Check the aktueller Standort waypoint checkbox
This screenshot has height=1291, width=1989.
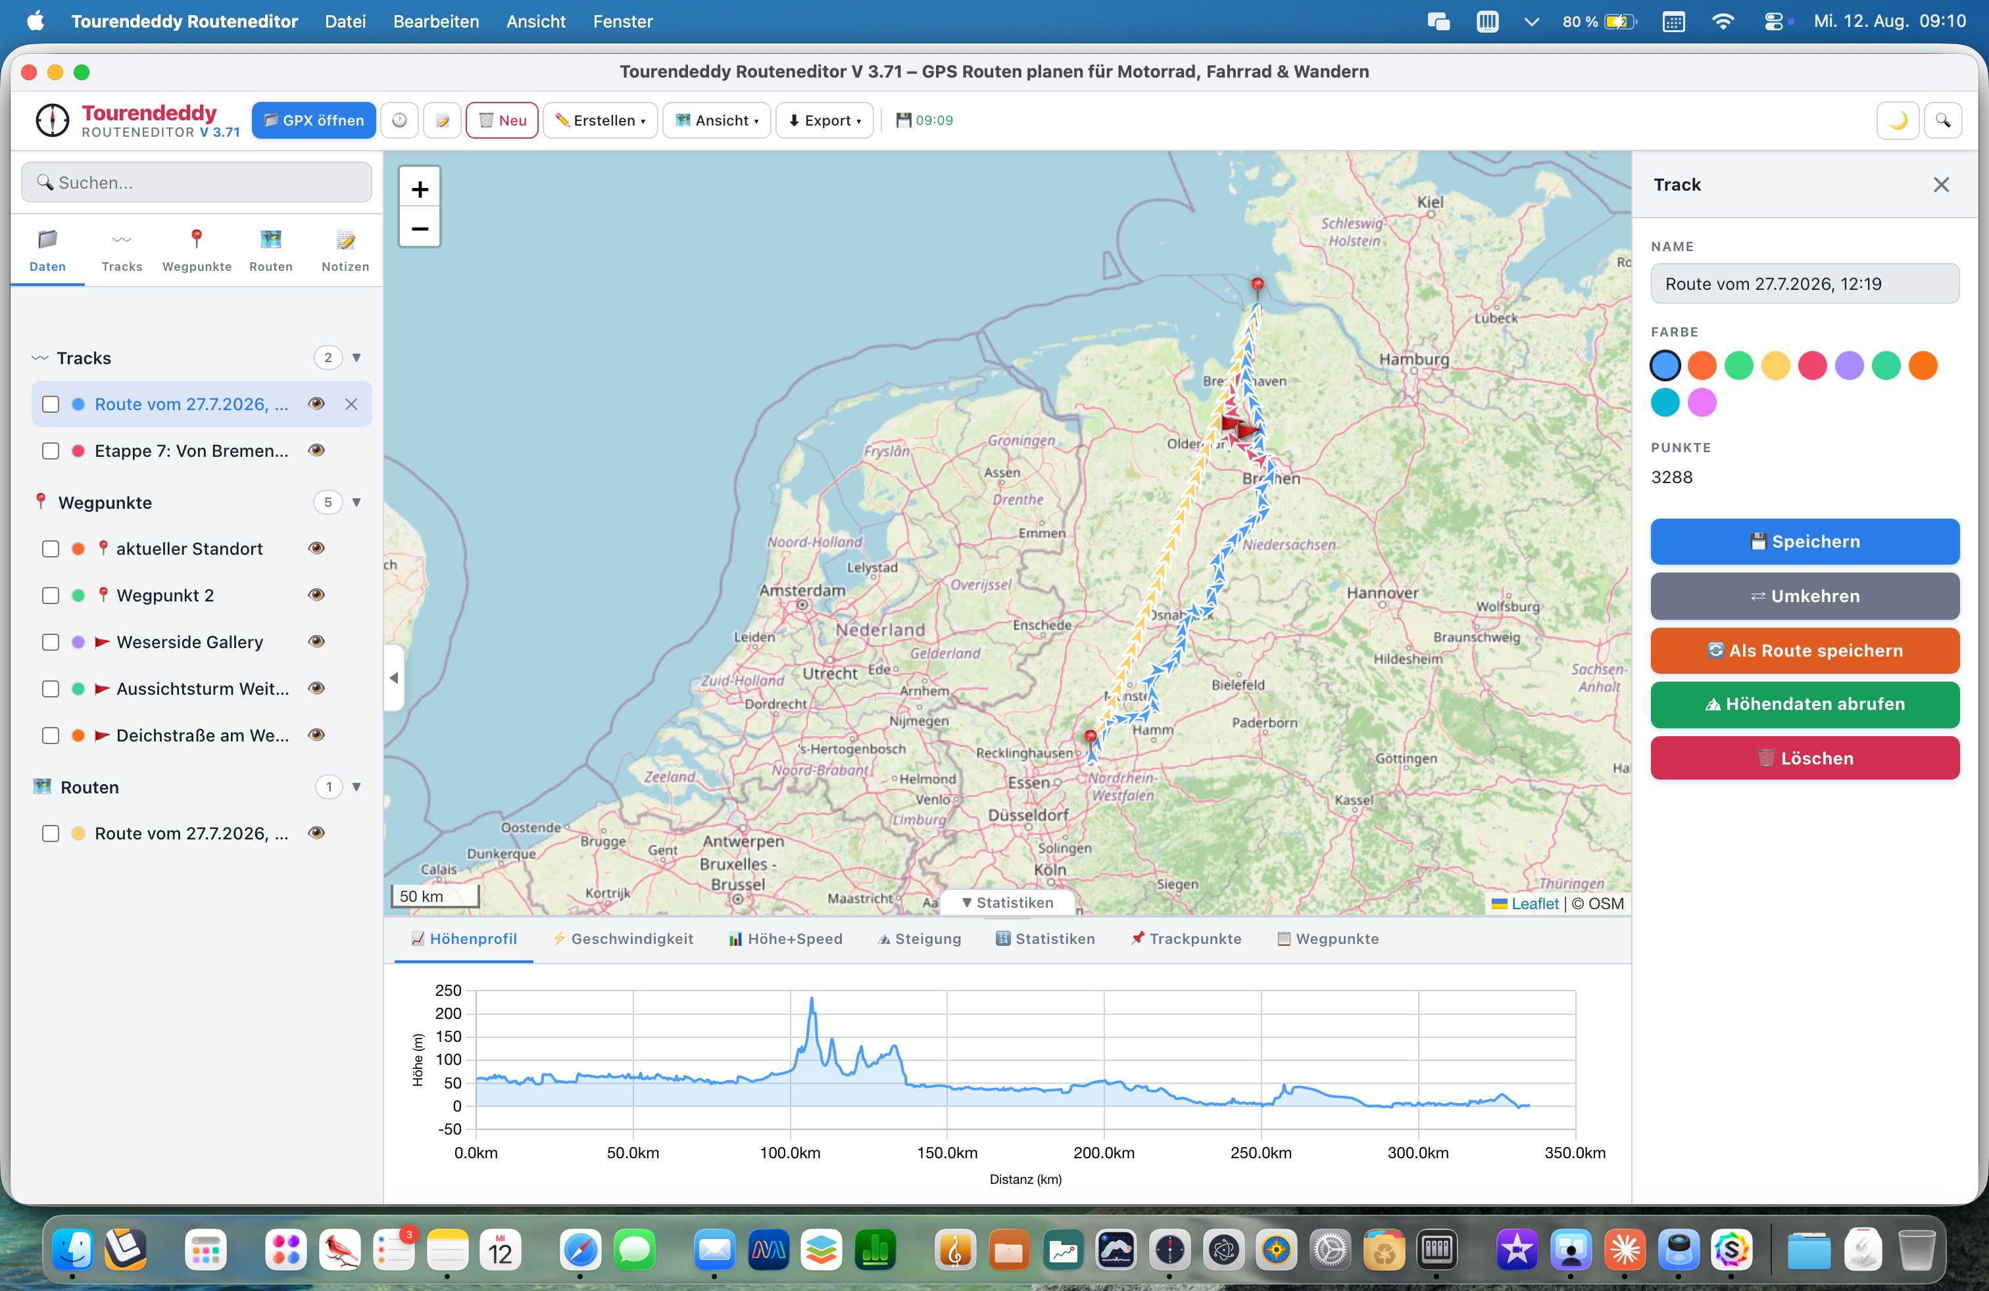click(x=51, y=549)
